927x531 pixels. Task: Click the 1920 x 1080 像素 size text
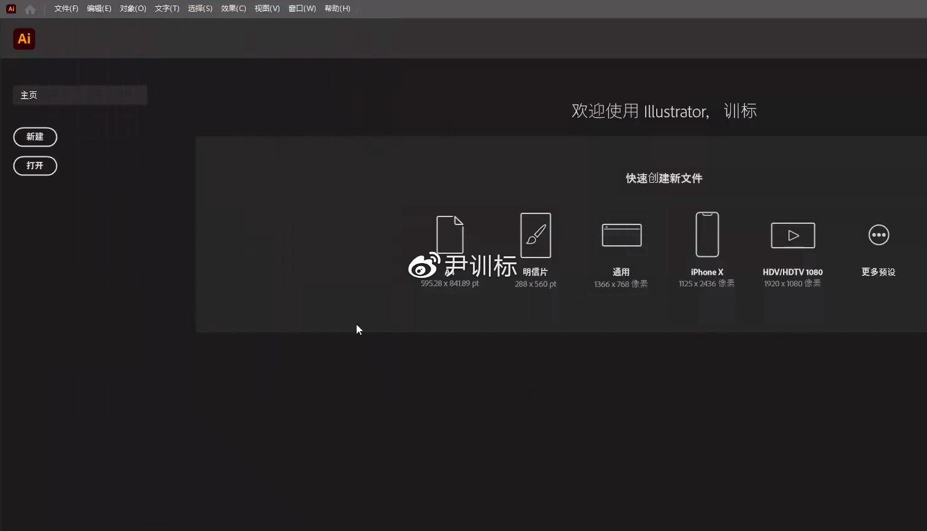point(792,283)
